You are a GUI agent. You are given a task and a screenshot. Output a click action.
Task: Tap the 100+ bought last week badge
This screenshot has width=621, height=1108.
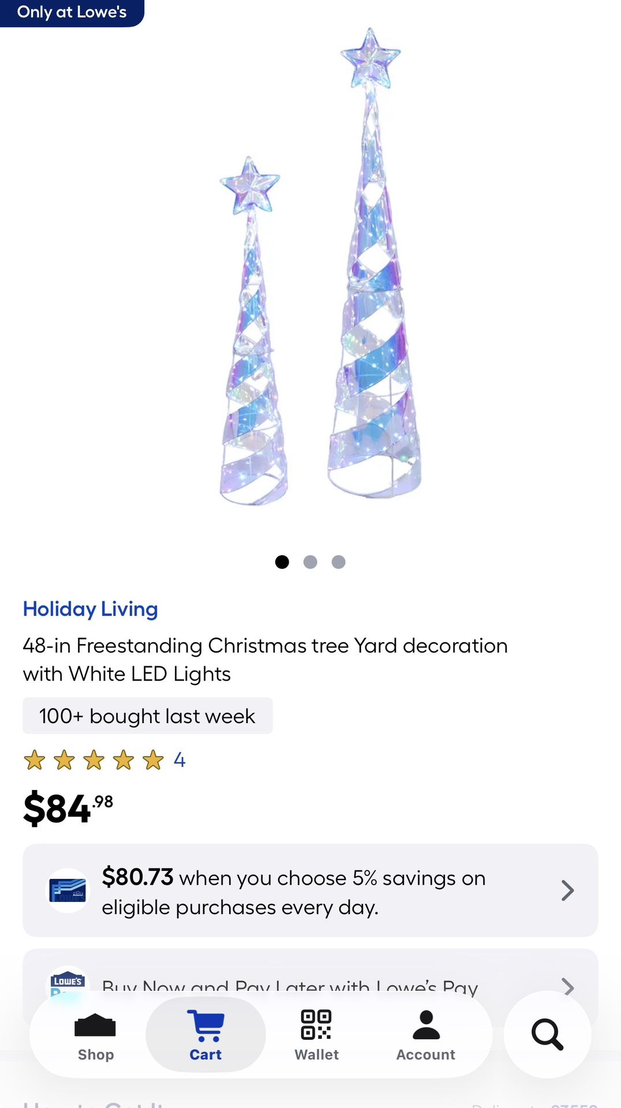pyautogui.click(x=147, y=716)
